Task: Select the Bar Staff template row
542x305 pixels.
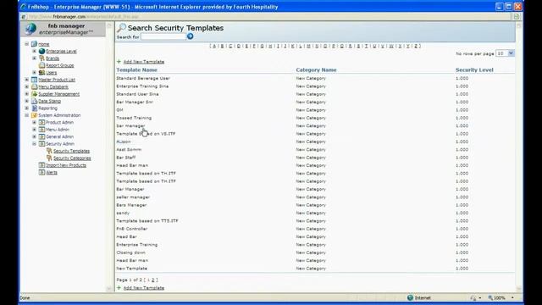Action: pyautogui.click(x=126, y=158)
